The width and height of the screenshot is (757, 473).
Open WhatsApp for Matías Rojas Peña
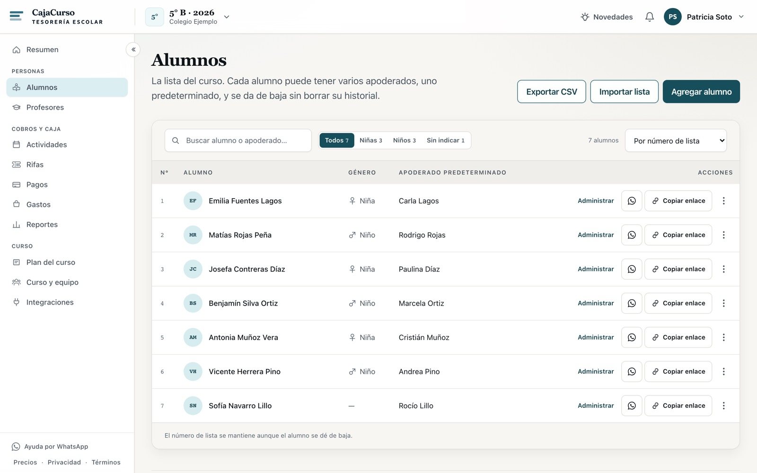(x=632, y=235)
